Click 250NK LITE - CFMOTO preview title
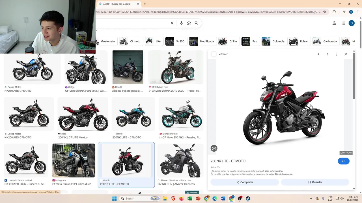The image size is (362, 203). [x=228, y=161]
